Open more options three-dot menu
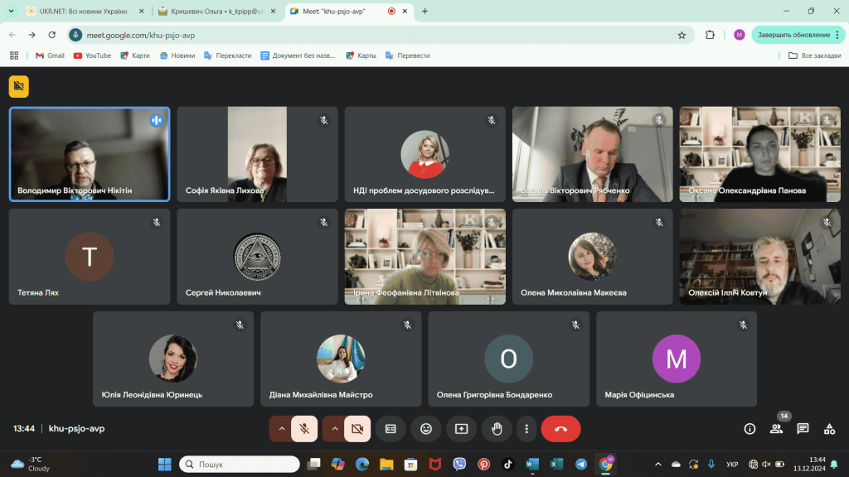Image resolution: width=849 pixels, height=477 pixels. pyautogui.click(x=526, y=428)
